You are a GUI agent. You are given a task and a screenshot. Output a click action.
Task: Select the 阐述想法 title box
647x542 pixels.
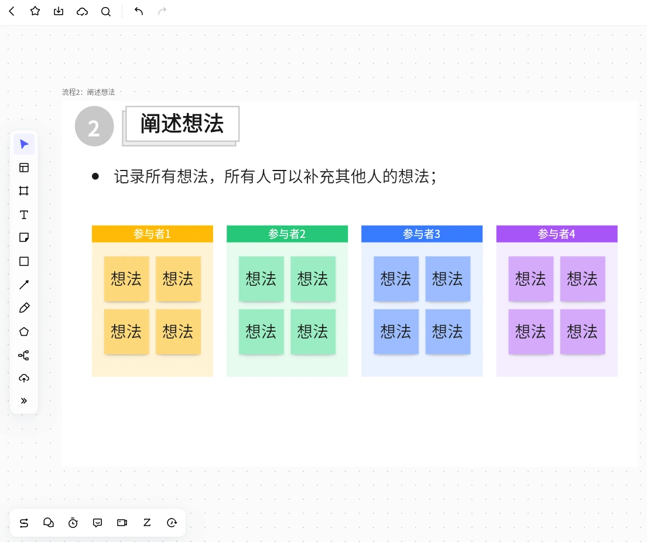tap(182, 124)
